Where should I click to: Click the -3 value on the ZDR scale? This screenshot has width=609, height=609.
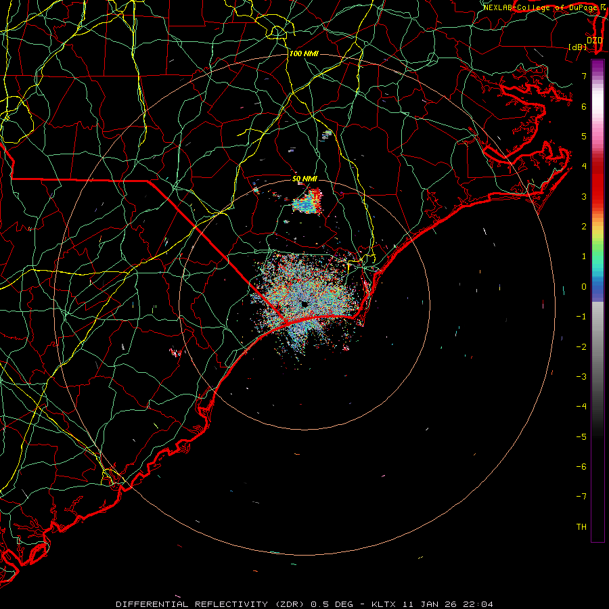pyautogui.click(x=581, y=377)
